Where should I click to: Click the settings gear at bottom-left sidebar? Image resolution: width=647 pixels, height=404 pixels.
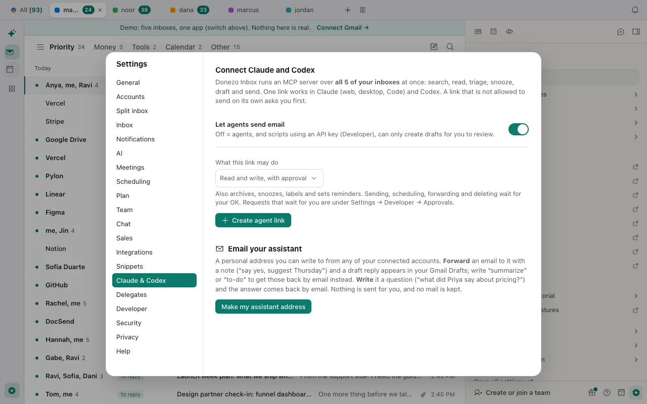point(12,390)
